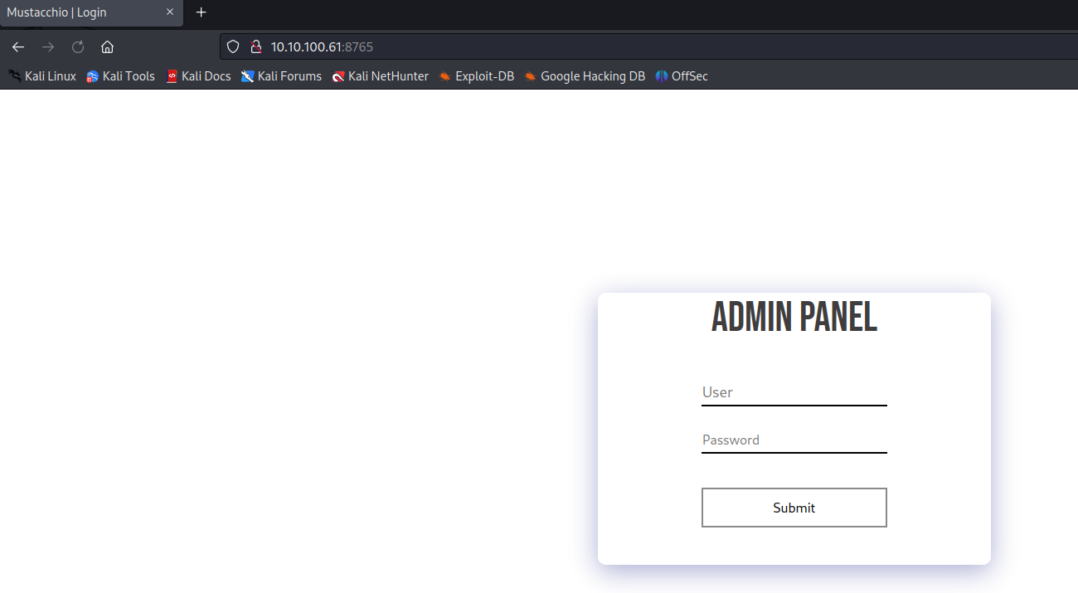Open the OffSec bookmark
Viewport: 1078px width, 593px height.
coord(681,76)
